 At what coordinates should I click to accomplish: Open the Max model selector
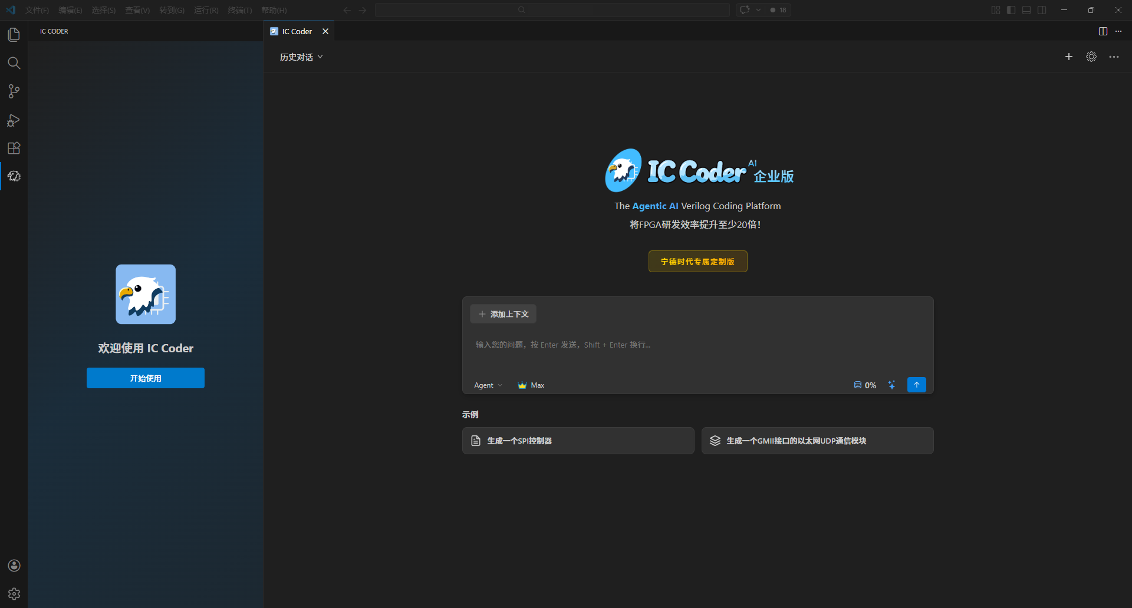[531, 385]
